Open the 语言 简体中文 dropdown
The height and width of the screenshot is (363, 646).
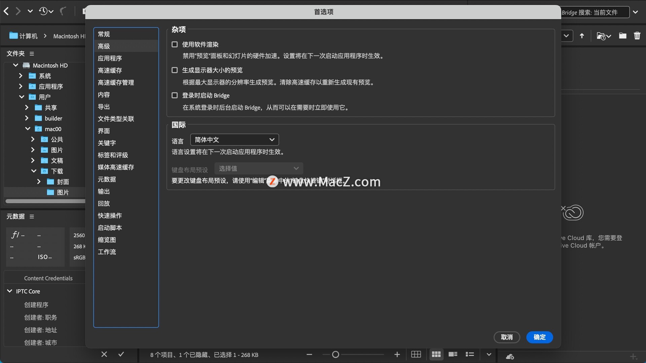pyautogui.click(x=235, y=140)
